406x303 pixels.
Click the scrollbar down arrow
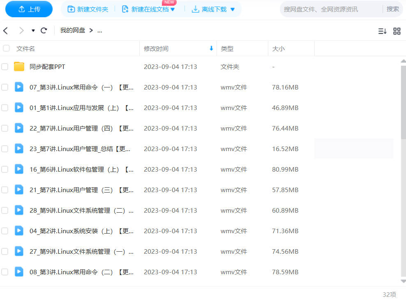pyautogui.click(x=404, y=281)
